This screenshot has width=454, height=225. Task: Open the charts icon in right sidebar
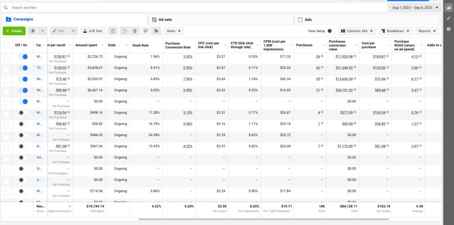tap(449, 8)
